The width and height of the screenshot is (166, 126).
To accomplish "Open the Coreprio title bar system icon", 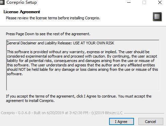I will (2, 2).
